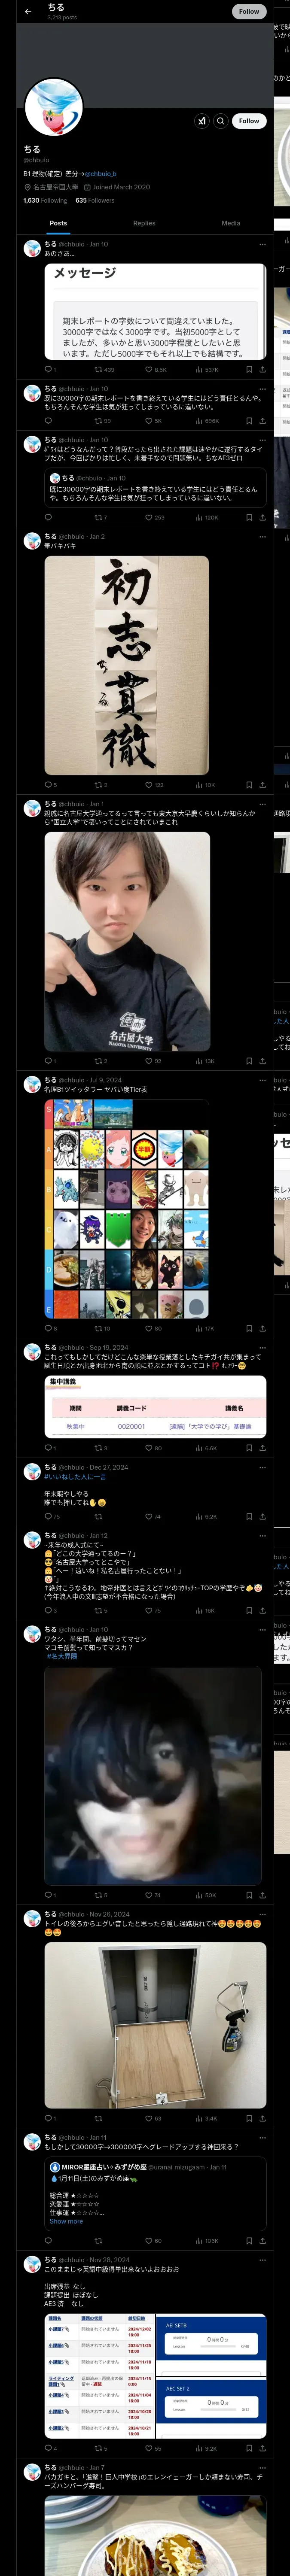Viewport: 290px width, 2576px height.
Task: Search this profile's posts
Action: (220, 121)
